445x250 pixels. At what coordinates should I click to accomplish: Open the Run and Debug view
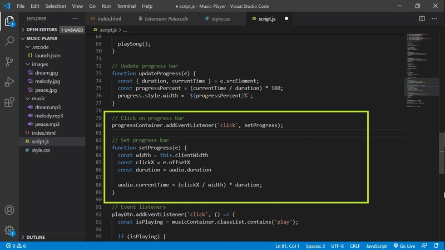(x=9, y=82)
